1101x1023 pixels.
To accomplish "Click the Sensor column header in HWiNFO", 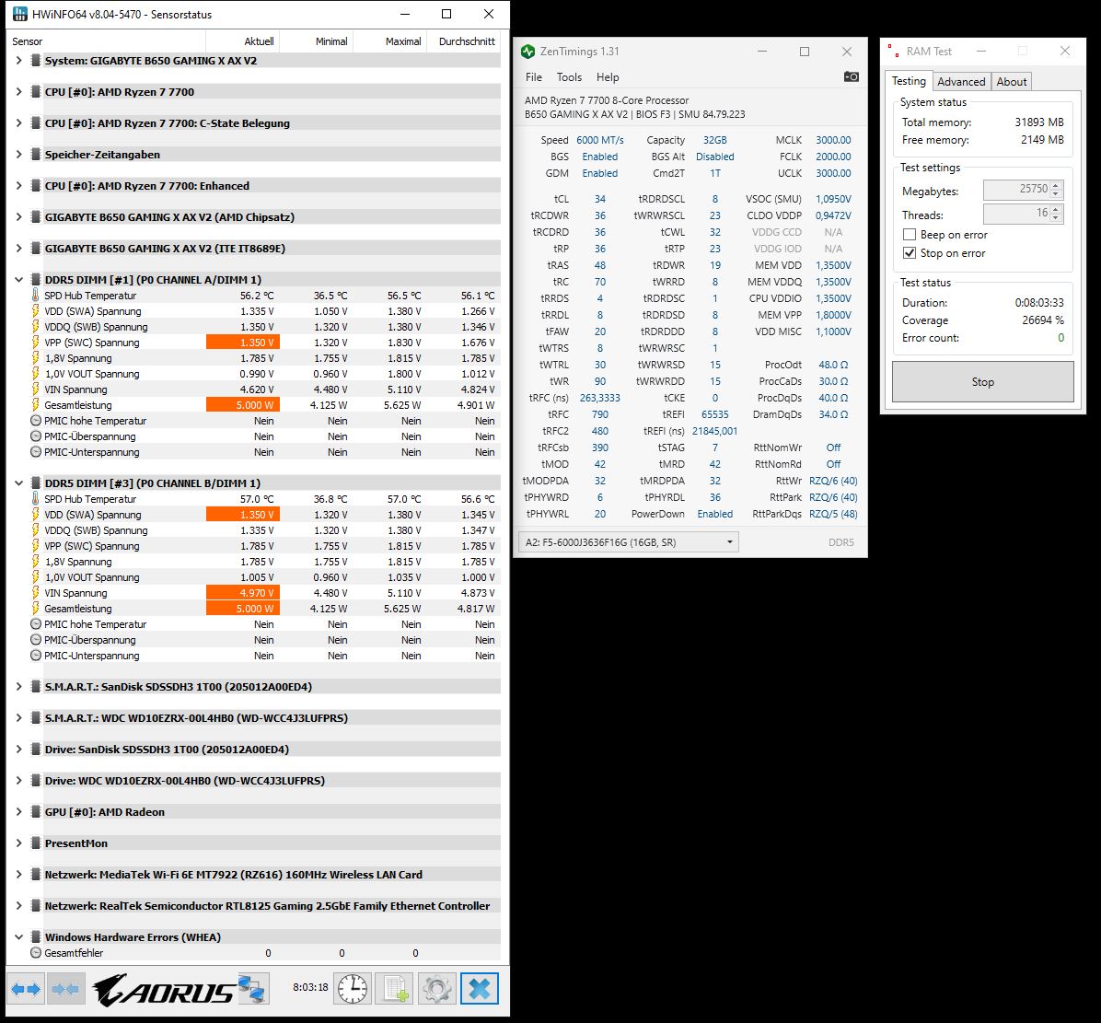I will click(x=107, y=41).
